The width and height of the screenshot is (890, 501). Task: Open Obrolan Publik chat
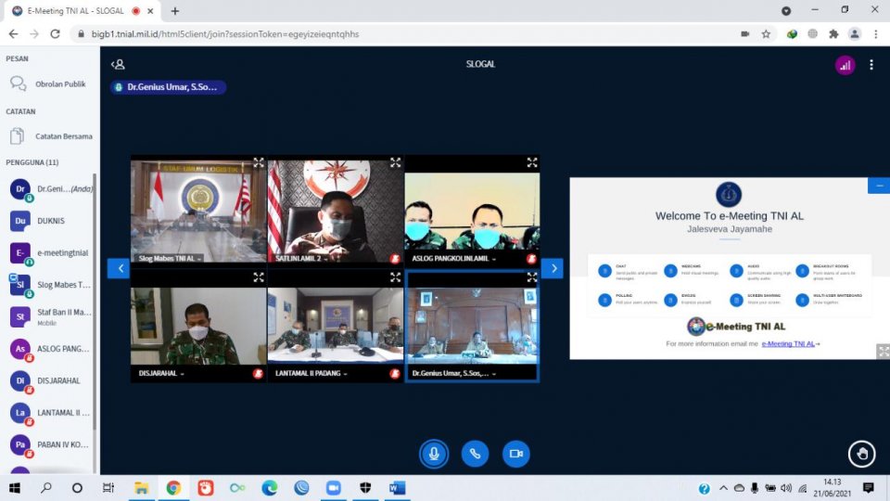49,84
